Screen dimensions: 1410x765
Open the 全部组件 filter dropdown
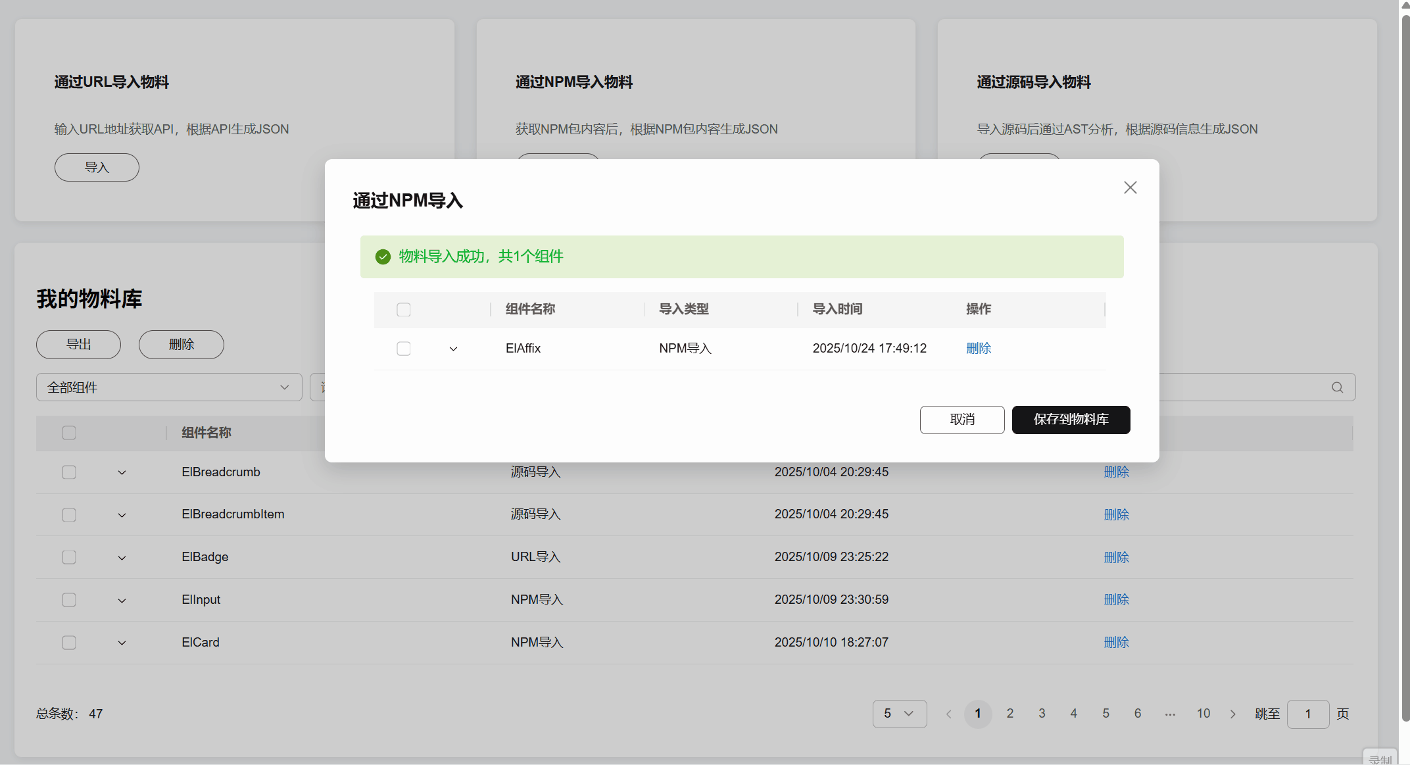(x=169, y=387)
